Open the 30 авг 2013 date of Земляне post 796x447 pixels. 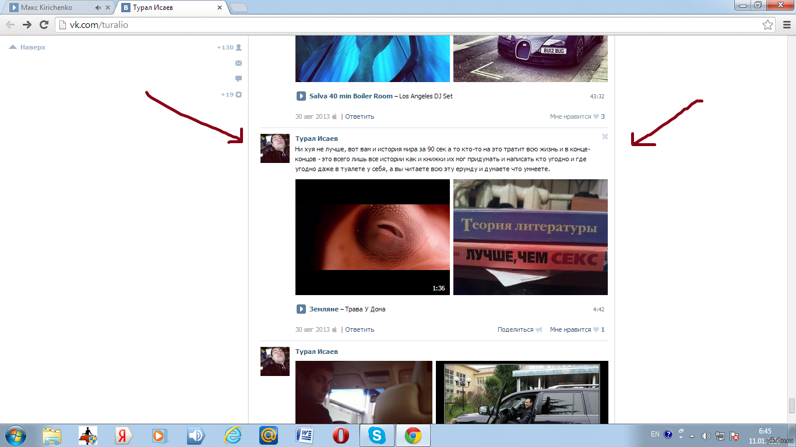[312, 329]
